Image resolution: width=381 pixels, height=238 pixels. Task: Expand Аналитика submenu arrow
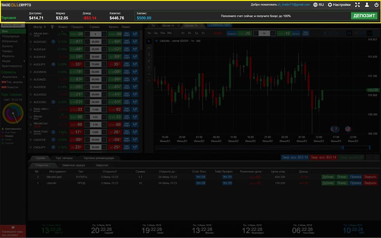24,77
